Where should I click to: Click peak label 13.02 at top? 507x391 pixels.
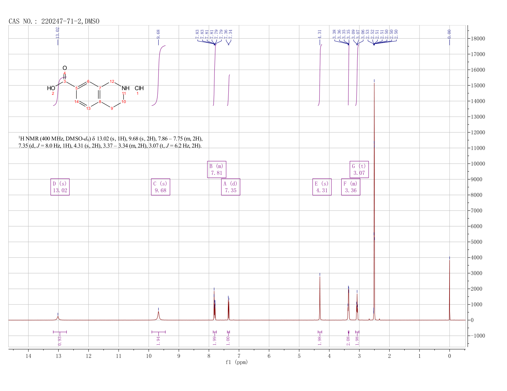(x=57, y=33)
